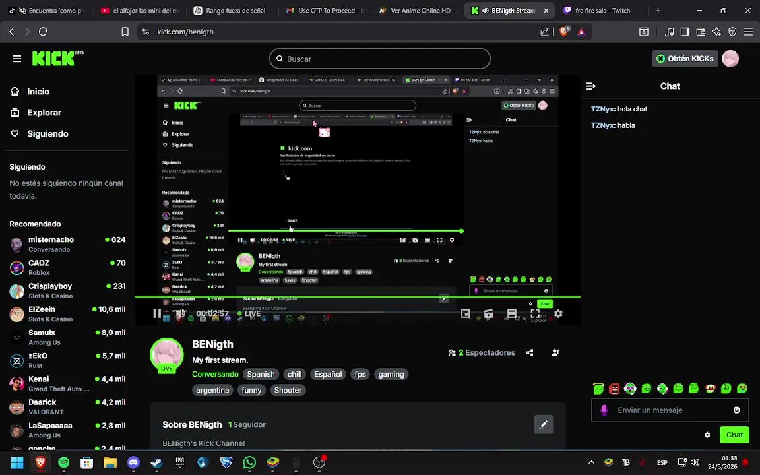The width and height of the screenshot is (760, 475).
Task: Click the Enviar un mensaje input field
Action: pos(669,410)
